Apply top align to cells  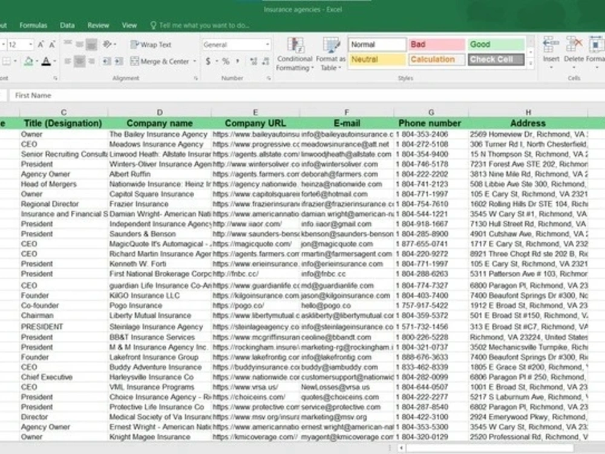click(x=68, y=44)
